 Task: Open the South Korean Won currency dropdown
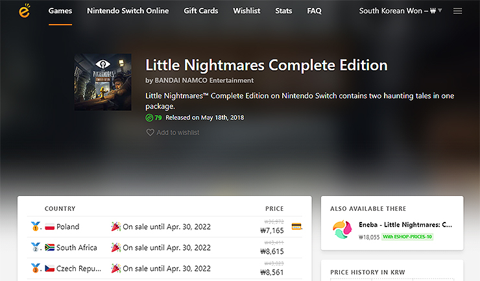pyautogui.click(x=400, y=11)
